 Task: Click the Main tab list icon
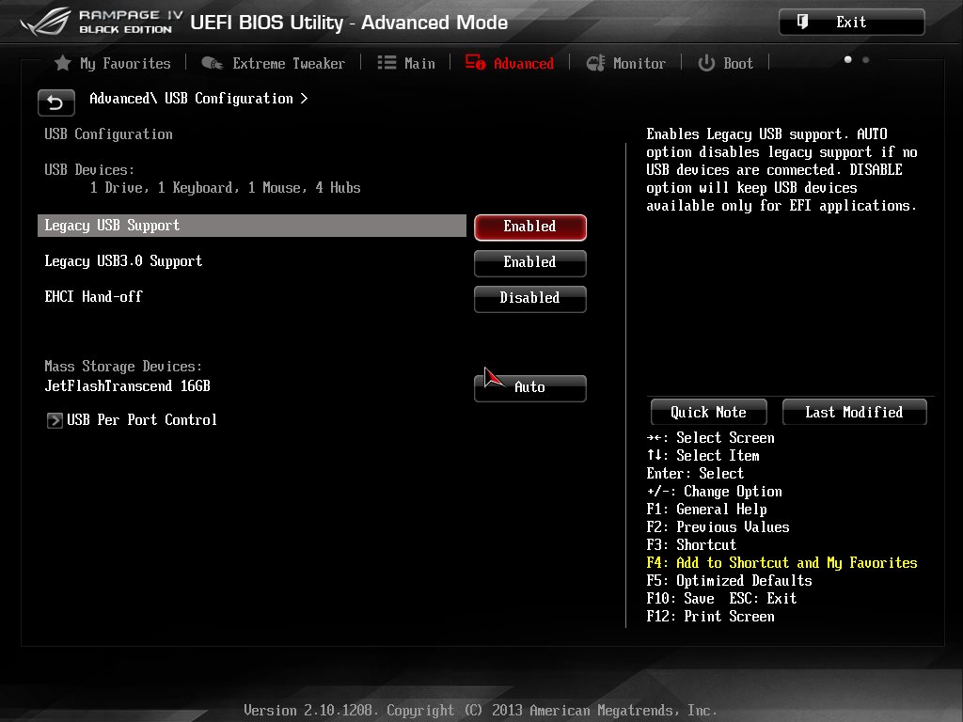point(387,63)
